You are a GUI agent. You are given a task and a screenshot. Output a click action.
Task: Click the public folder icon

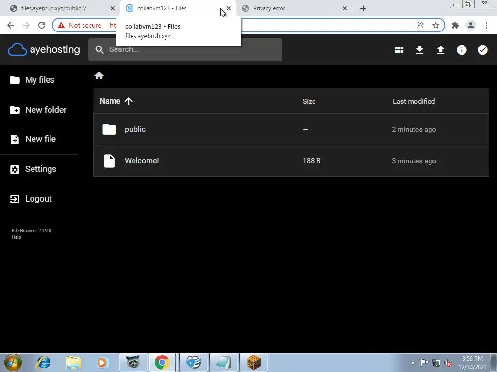click(109, 129)
